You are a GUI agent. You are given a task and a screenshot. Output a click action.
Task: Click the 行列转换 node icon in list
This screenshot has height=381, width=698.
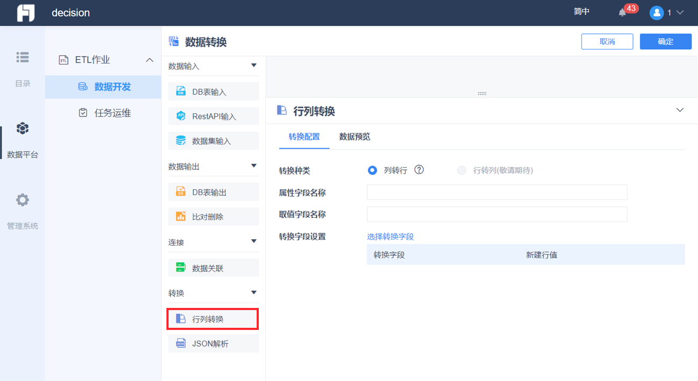pos(181,319)
